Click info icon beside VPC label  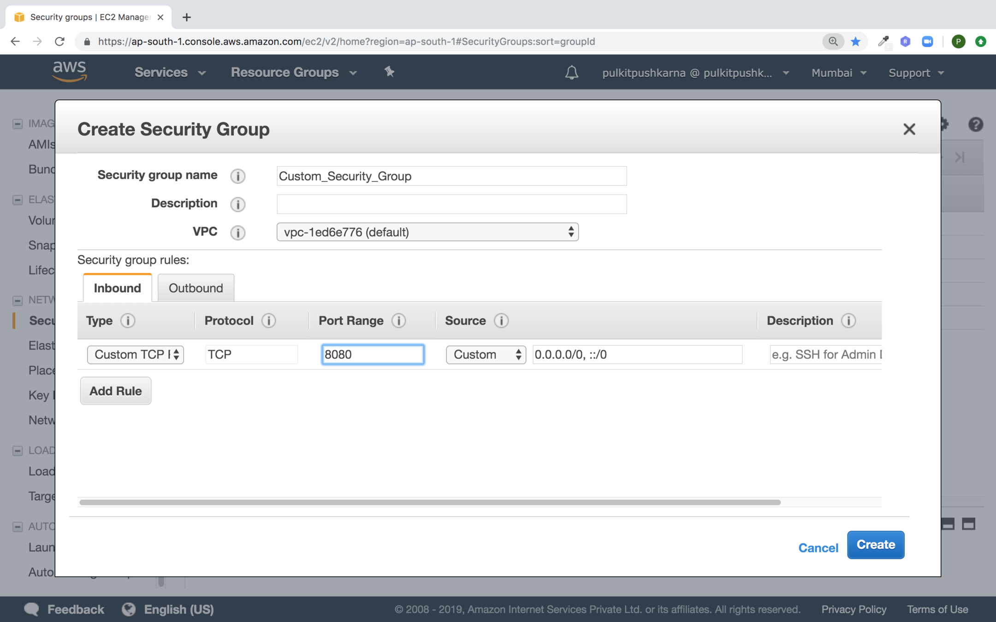coord(237,232)
